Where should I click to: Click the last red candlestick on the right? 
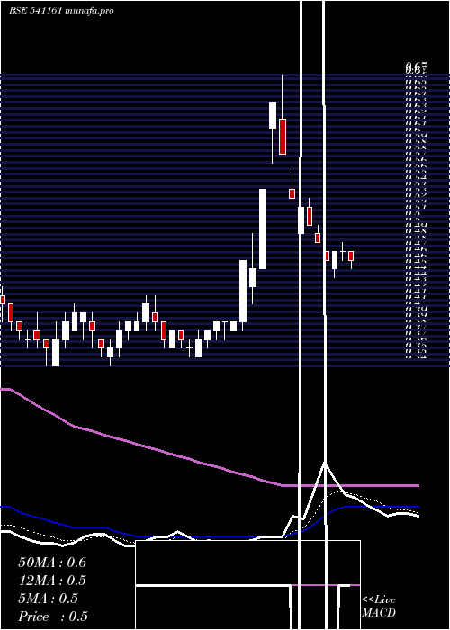[x=351, y=256]
